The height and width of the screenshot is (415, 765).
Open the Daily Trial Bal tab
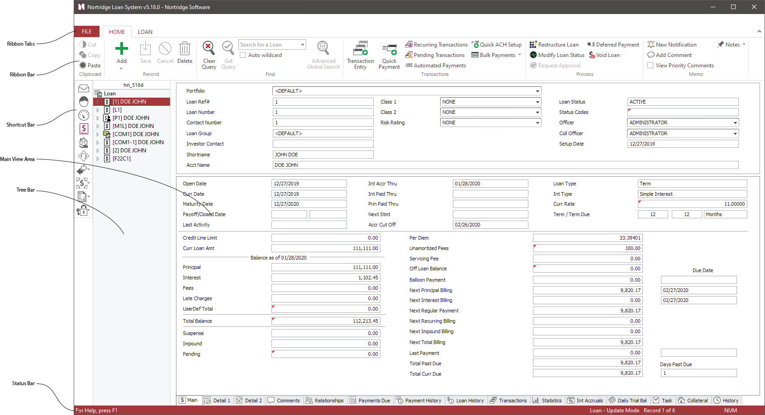pyautogui.click(x=628, y=401)
